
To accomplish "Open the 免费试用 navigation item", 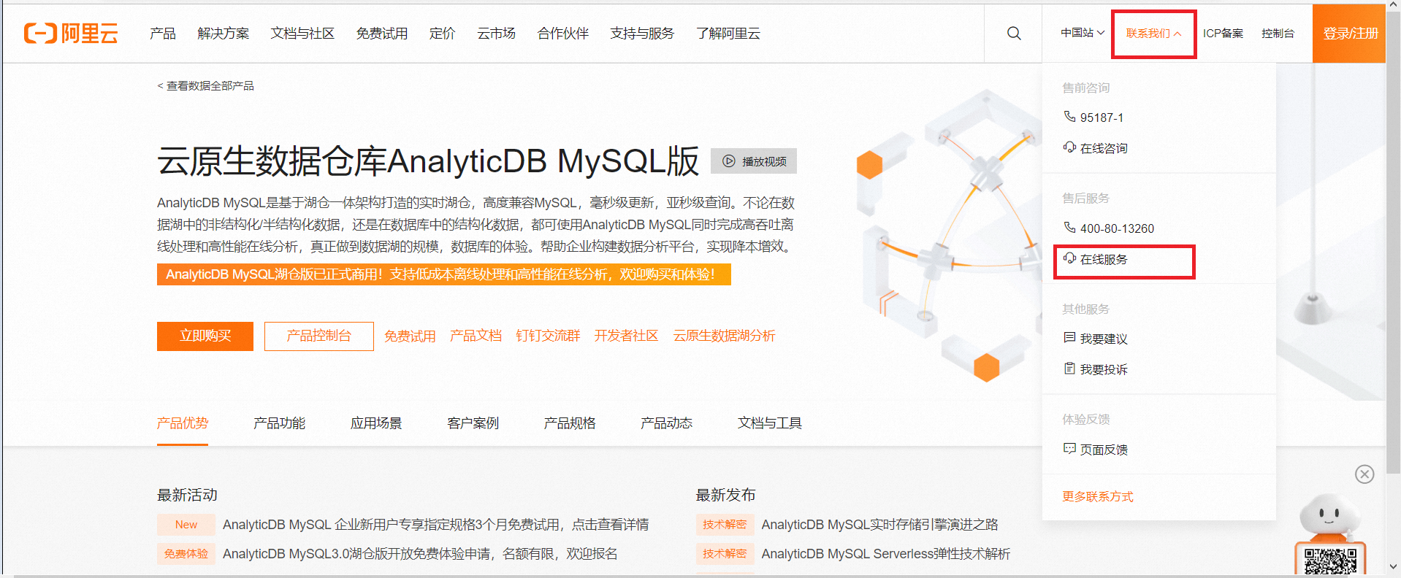I will click(x=382, y=34).
